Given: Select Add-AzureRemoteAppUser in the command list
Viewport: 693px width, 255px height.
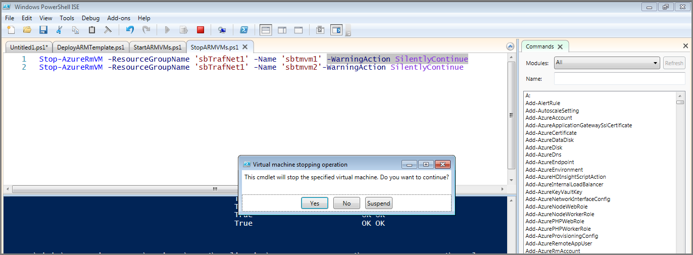Looking at the screenshot, I should click(559, 243).
